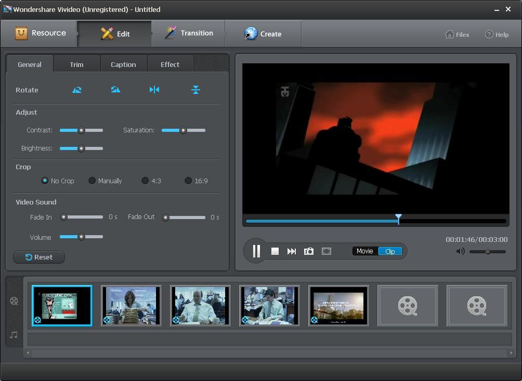
Task: Select Manually crop option
Action: [92, 181]
